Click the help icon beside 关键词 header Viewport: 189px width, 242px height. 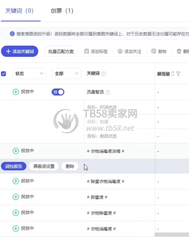(104, 74)
